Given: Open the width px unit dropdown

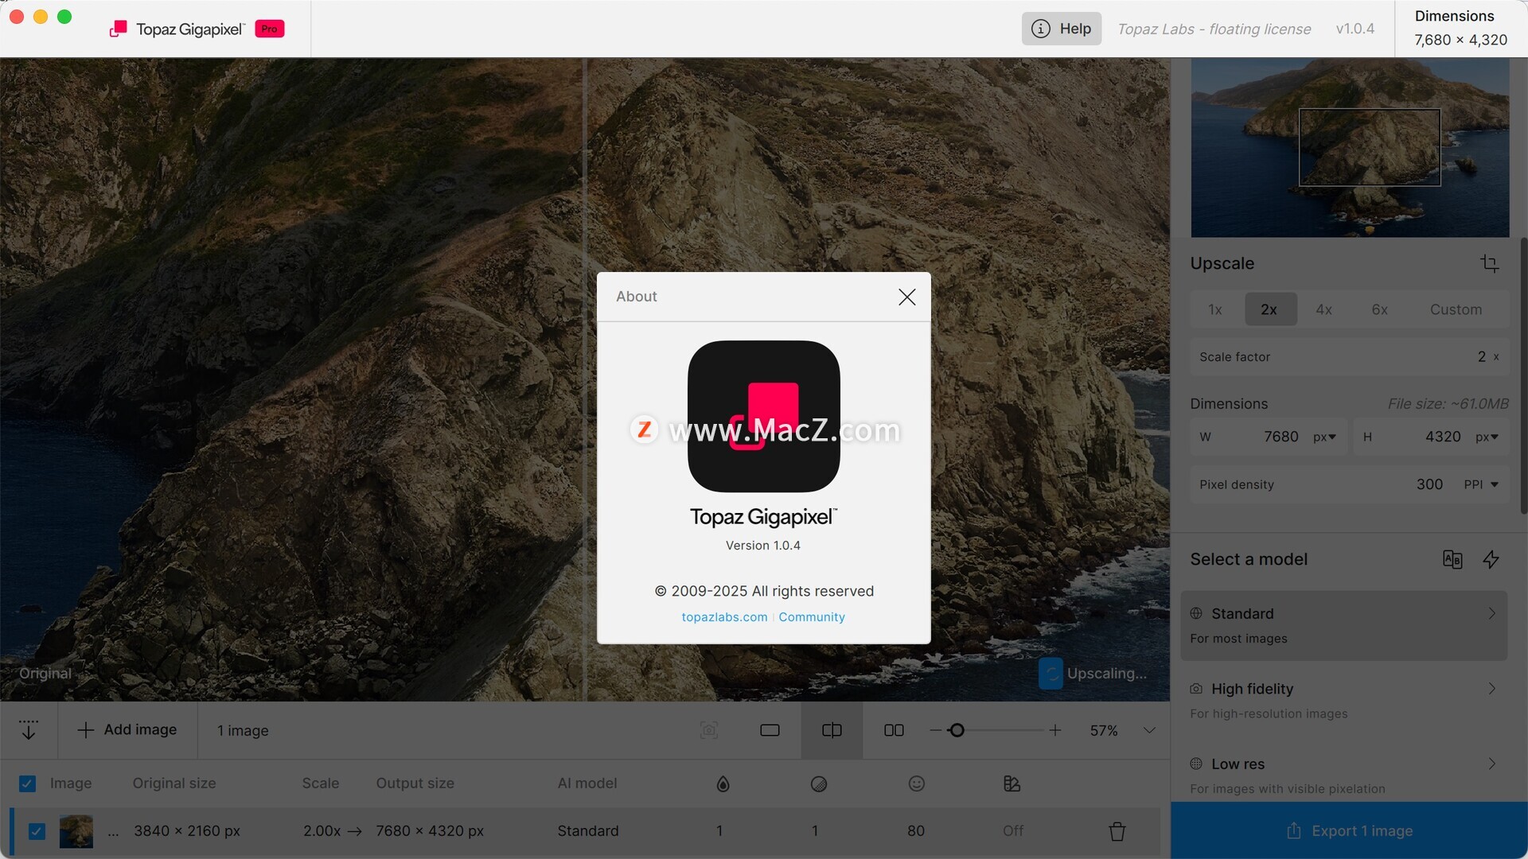Looking at the screenshot, I should coord(1324,437).
